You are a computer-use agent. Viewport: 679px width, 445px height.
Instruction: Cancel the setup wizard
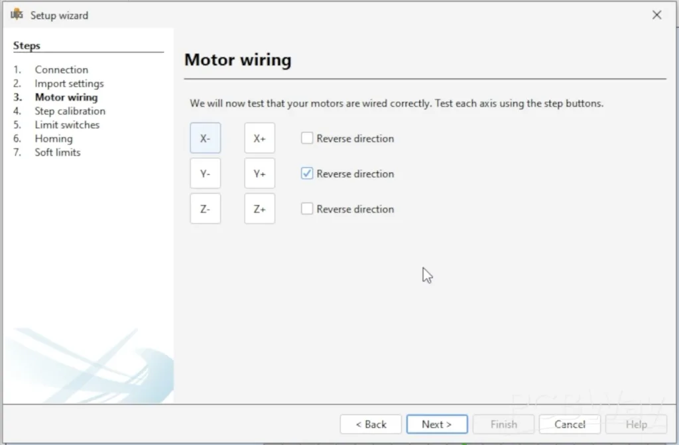tap(570, 424)
